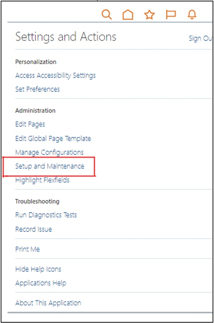
Task: Select Hide Help Icons
Action: tap(38, 269)
